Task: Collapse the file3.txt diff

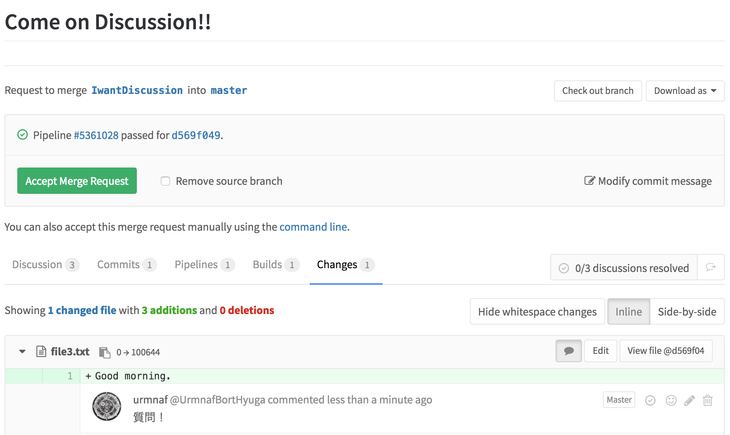Action: [x=22, y=352]
